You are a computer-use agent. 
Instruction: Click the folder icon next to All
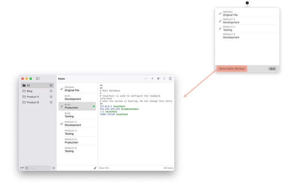24,86
